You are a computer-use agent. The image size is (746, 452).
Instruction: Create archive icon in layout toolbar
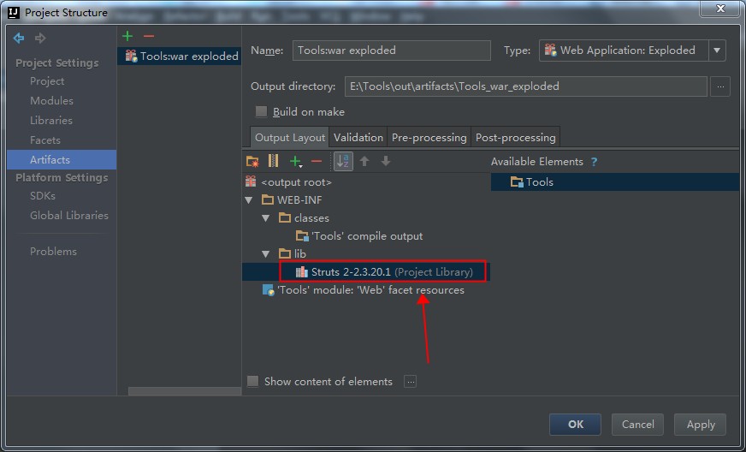pos(274,161)
